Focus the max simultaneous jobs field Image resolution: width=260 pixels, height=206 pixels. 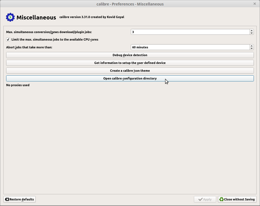(190, 32)
